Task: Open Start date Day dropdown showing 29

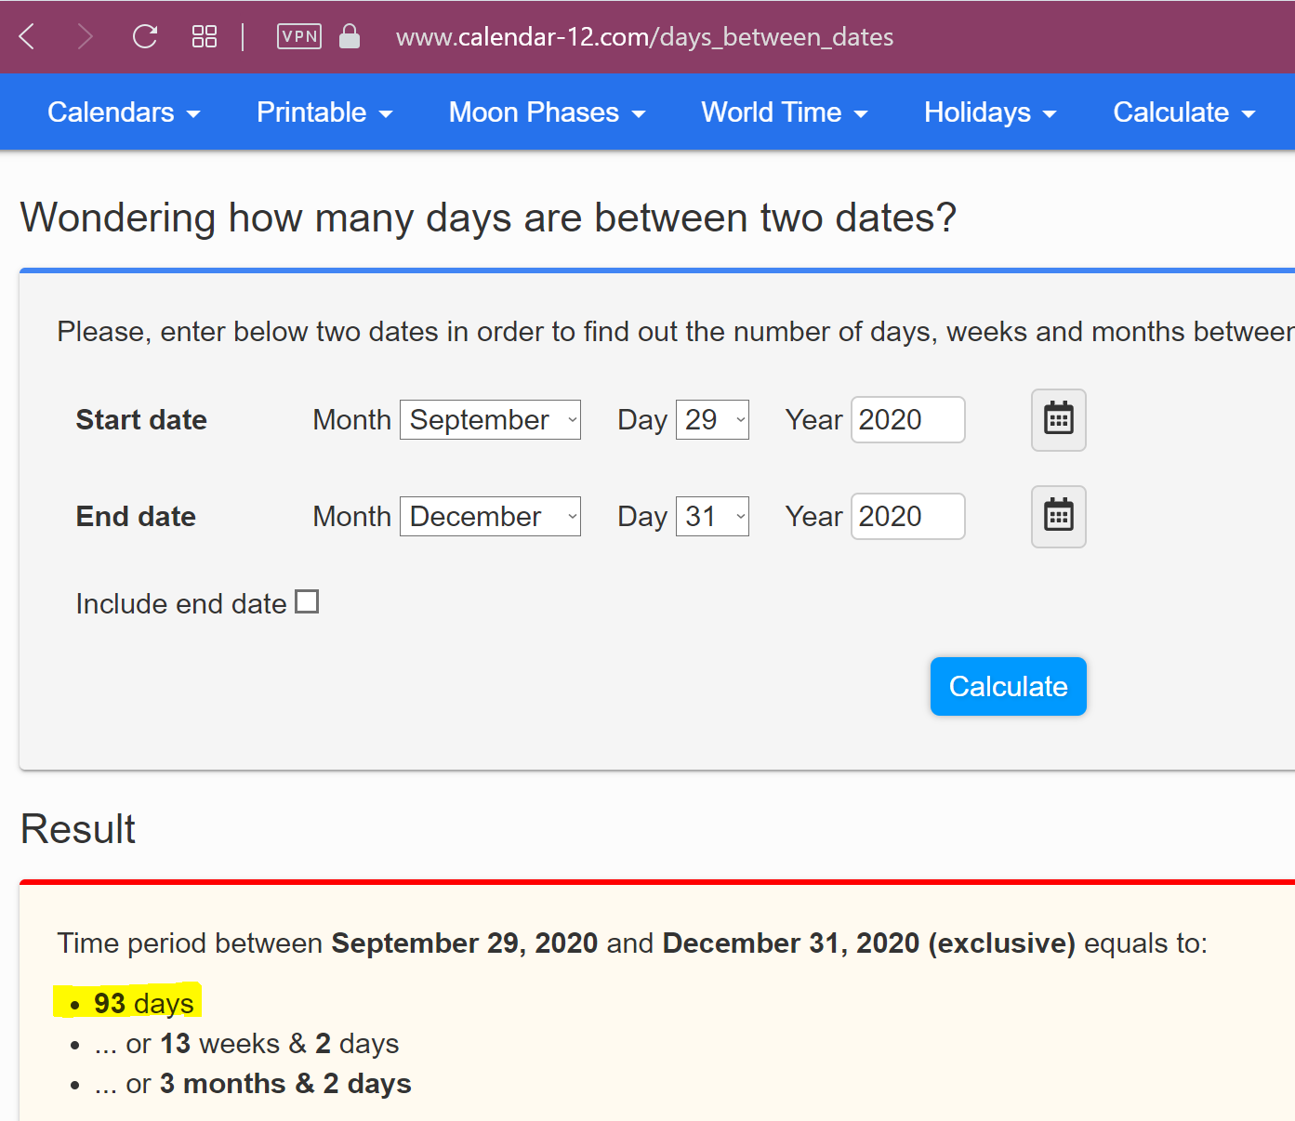Action: tap(712, 420)
